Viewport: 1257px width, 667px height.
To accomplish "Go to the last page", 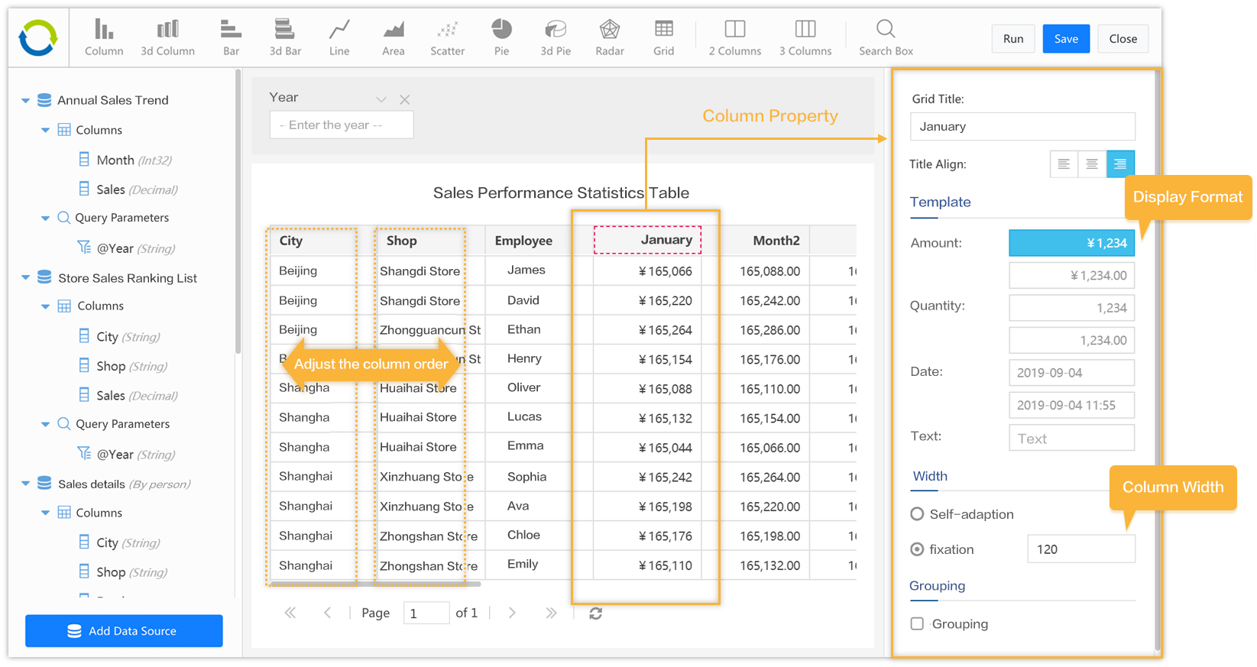I will pos(551,613).
